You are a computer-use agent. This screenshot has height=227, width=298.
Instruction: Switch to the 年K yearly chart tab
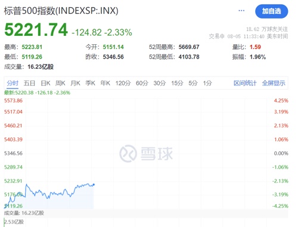[x=105, y=83]
